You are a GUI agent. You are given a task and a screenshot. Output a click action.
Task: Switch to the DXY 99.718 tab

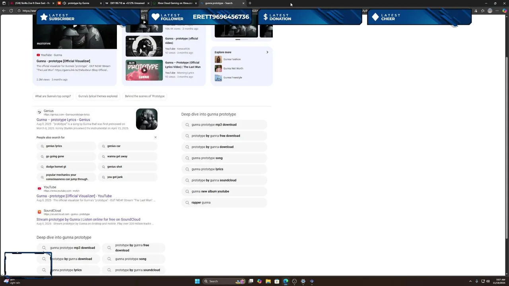[x=127, y=3]
